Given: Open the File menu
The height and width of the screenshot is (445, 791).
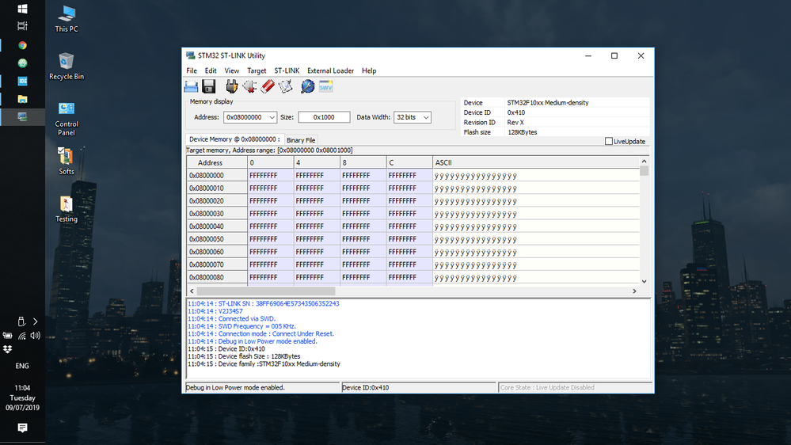Looking at the screenshot, I should coord(192,70).
